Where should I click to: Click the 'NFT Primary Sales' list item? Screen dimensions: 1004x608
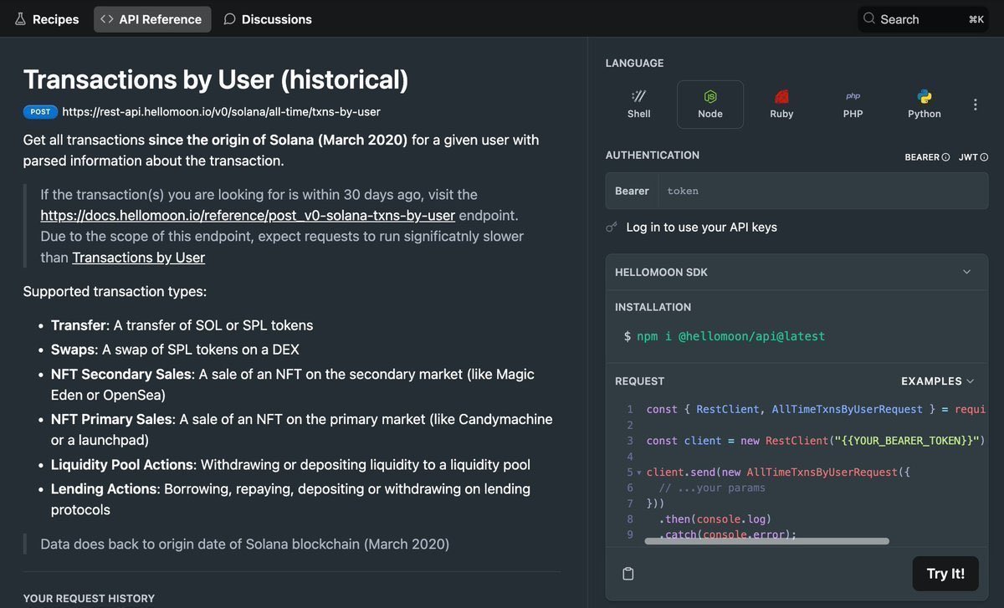pos(301,429)
